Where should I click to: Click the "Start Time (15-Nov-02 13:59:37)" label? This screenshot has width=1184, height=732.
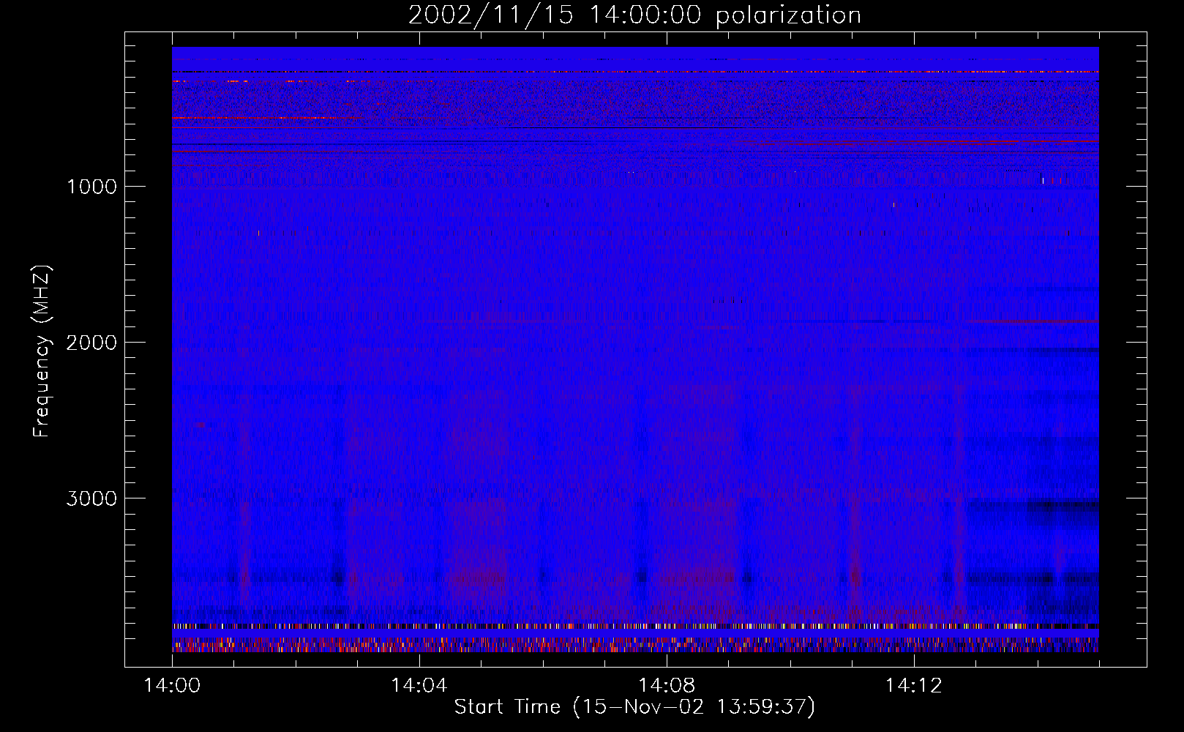pos(634,707)
